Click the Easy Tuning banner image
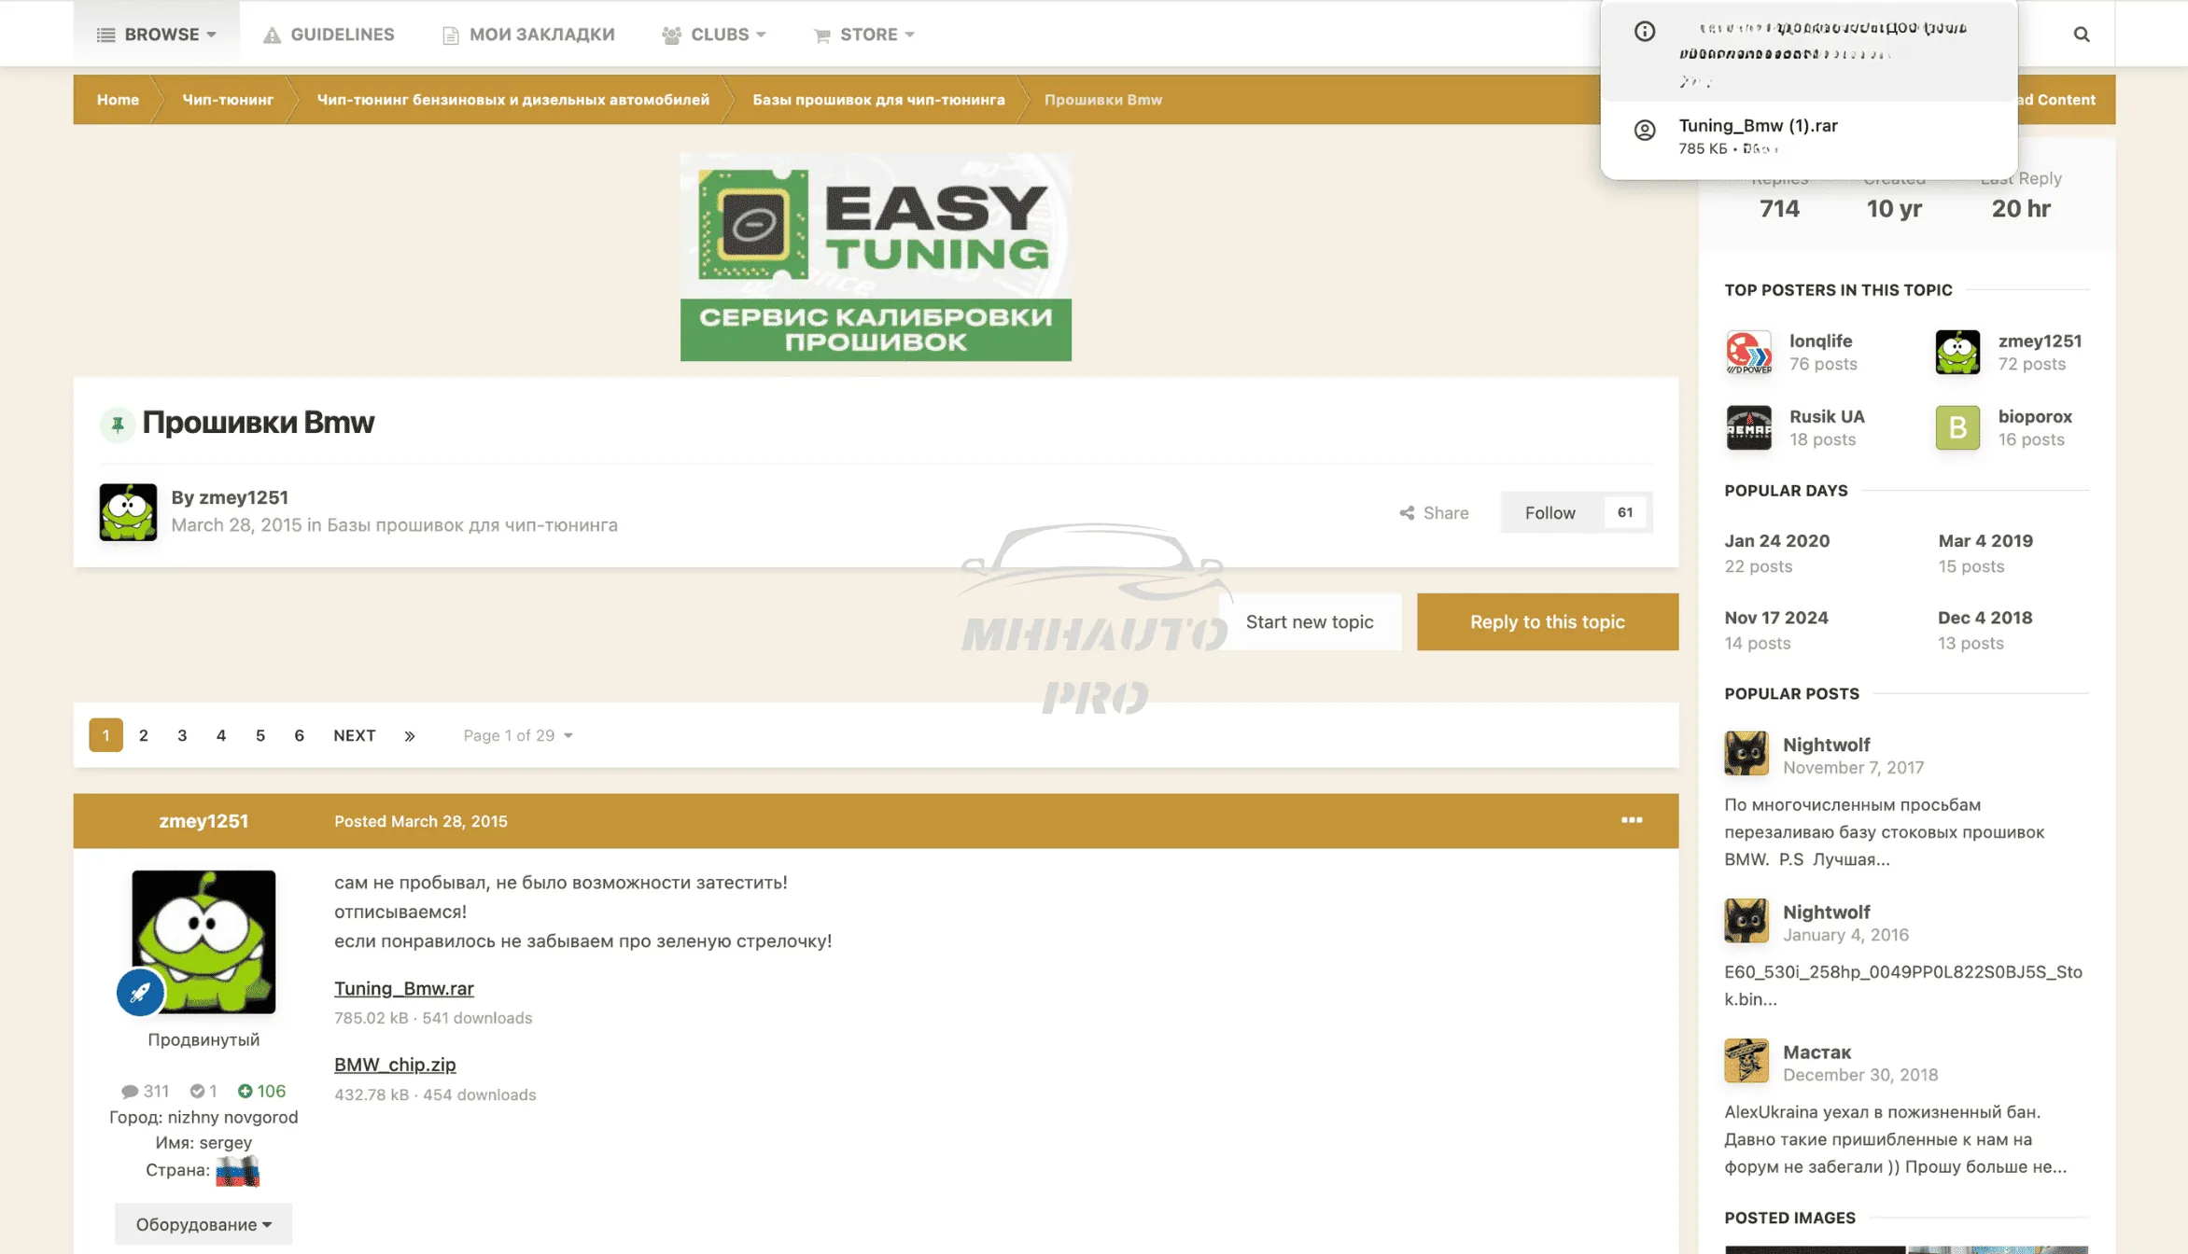The image size is (2188, 1254). point(876,257)
